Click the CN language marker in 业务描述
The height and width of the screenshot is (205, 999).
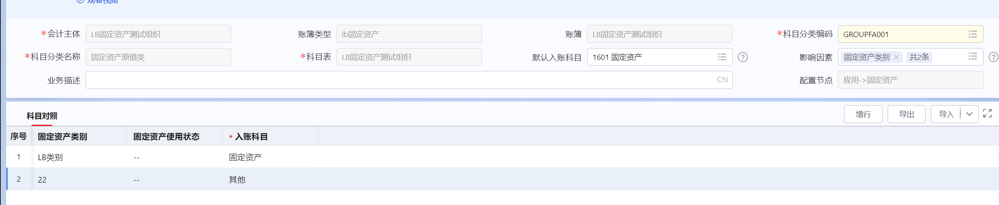click(722, 80)
